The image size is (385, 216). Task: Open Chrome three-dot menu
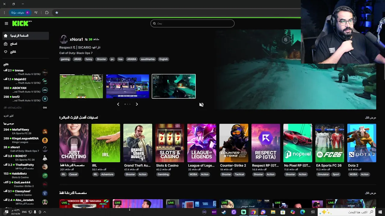[4, 13]
